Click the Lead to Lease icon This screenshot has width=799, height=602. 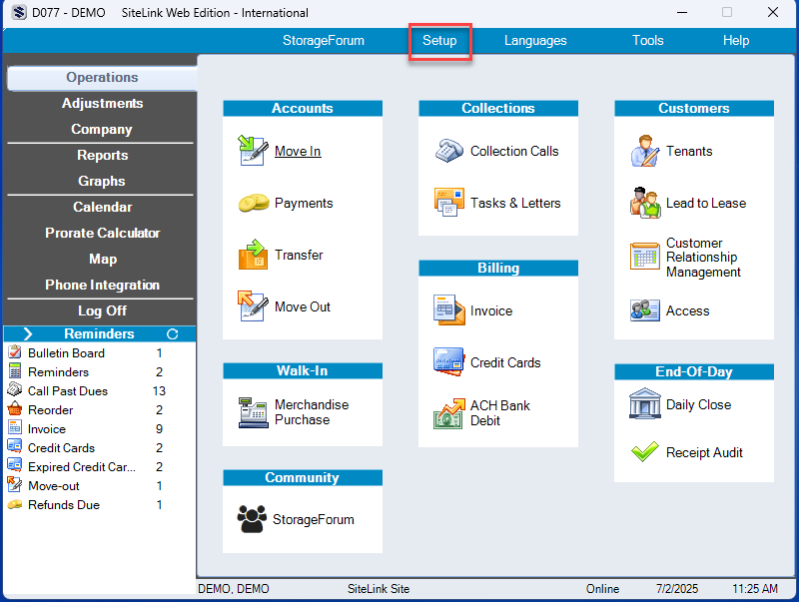[x=645, y=203]
